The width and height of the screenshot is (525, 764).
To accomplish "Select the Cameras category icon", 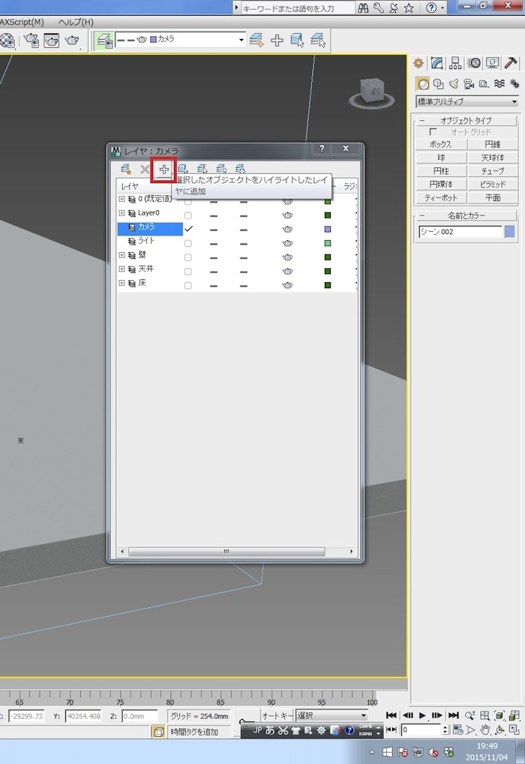I will click(469, 84).
